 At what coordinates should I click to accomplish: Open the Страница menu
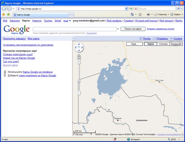click(161, 14)
